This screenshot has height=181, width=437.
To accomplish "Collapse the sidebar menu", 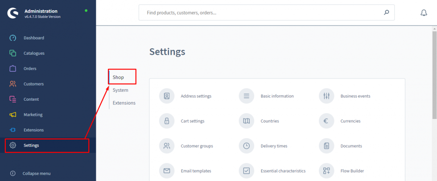I will point(36,173).
